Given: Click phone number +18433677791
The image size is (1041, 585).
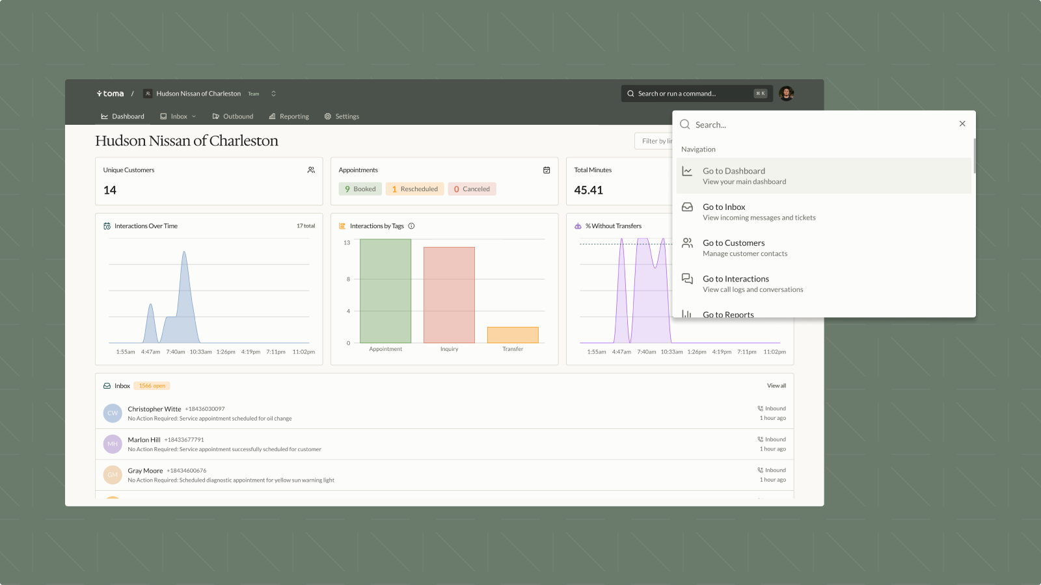Looking at the screenshot, I should pos(184,440).
